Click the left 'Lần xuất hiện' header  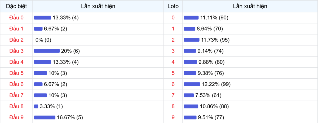pos(98,6)
